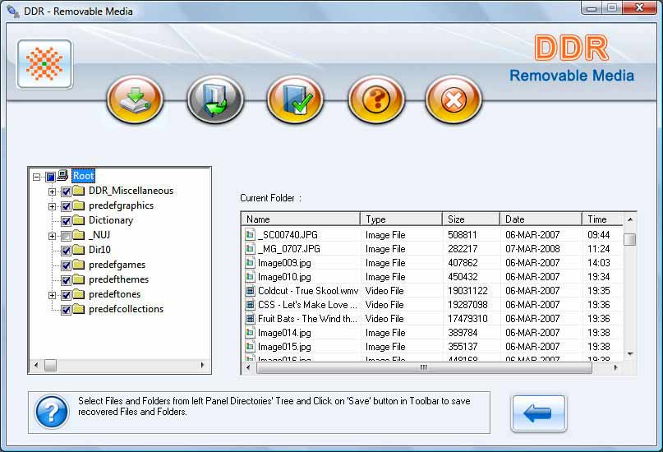
Task: Click the video icon of Coldcut - True Skool.wmv
Action: 251,290
